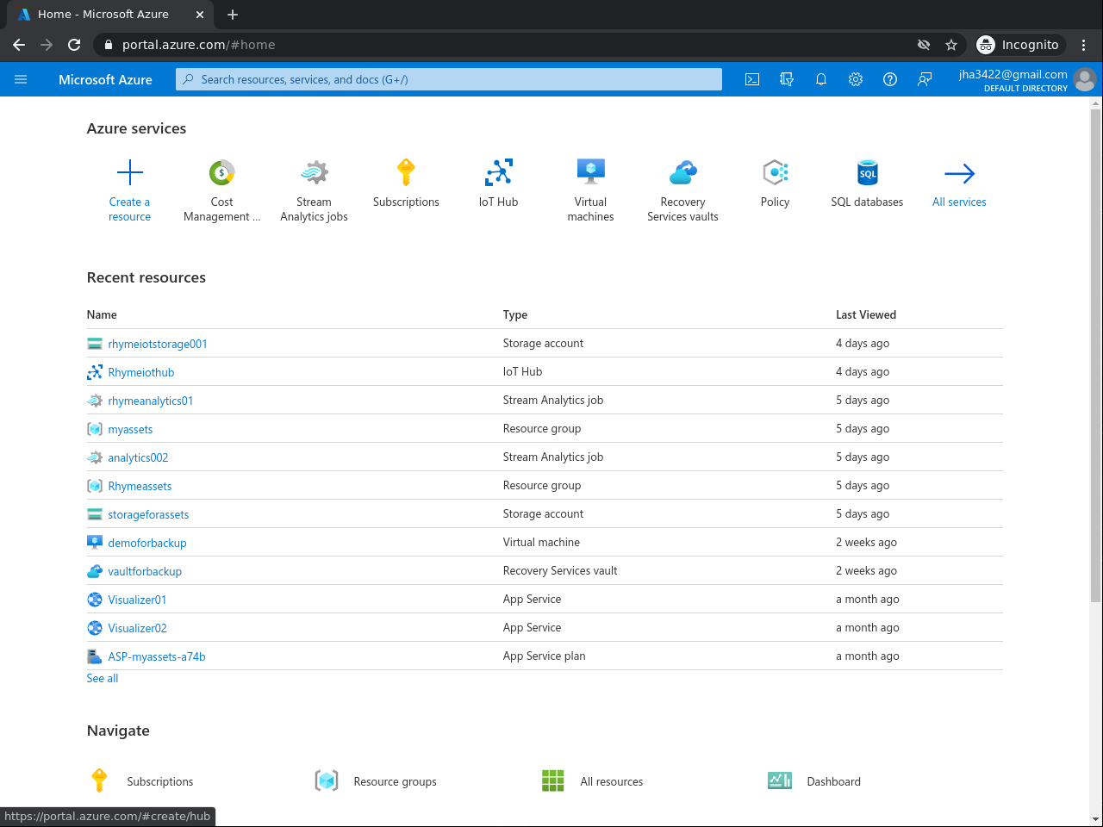The image size is (1103, 827).
Task: Click the Resource groups navigate label
Action: 395,781
